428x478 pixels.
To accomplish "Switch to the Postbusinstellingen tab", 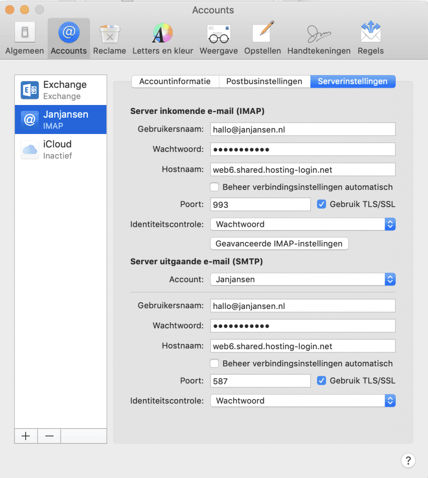I will click(264, 81).
